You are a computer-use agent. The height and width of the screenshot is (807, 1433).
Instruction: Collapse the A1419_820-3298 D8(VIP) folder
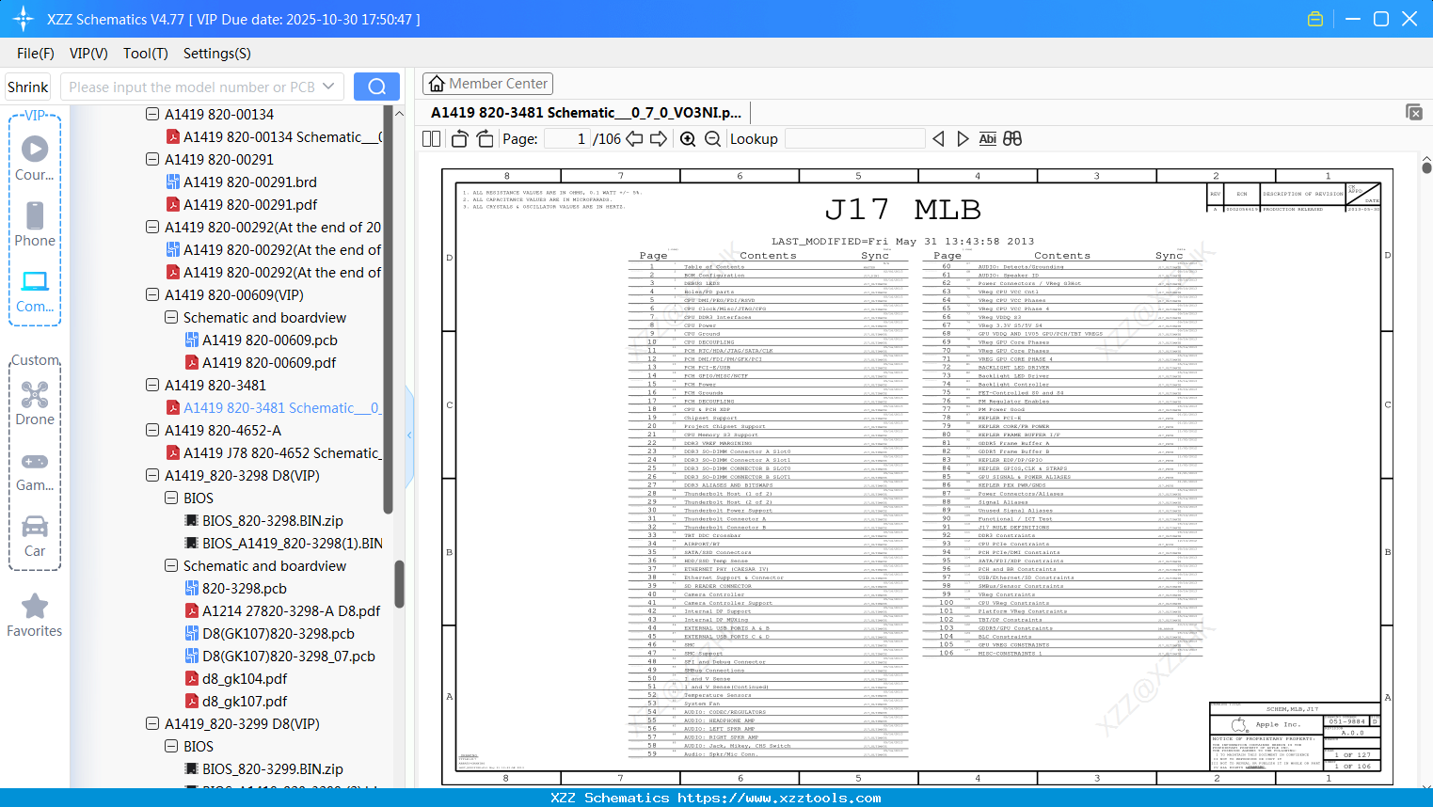(152, 475)
